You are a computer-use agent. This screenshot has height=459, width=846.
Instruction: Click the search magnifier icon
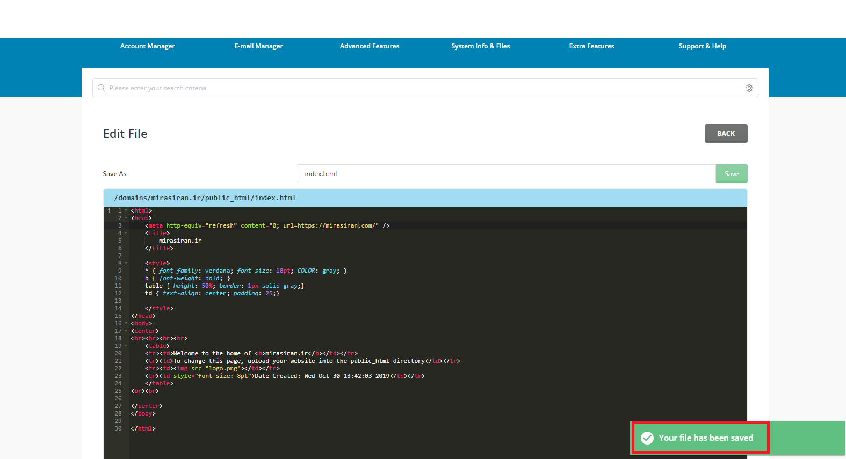102,88
